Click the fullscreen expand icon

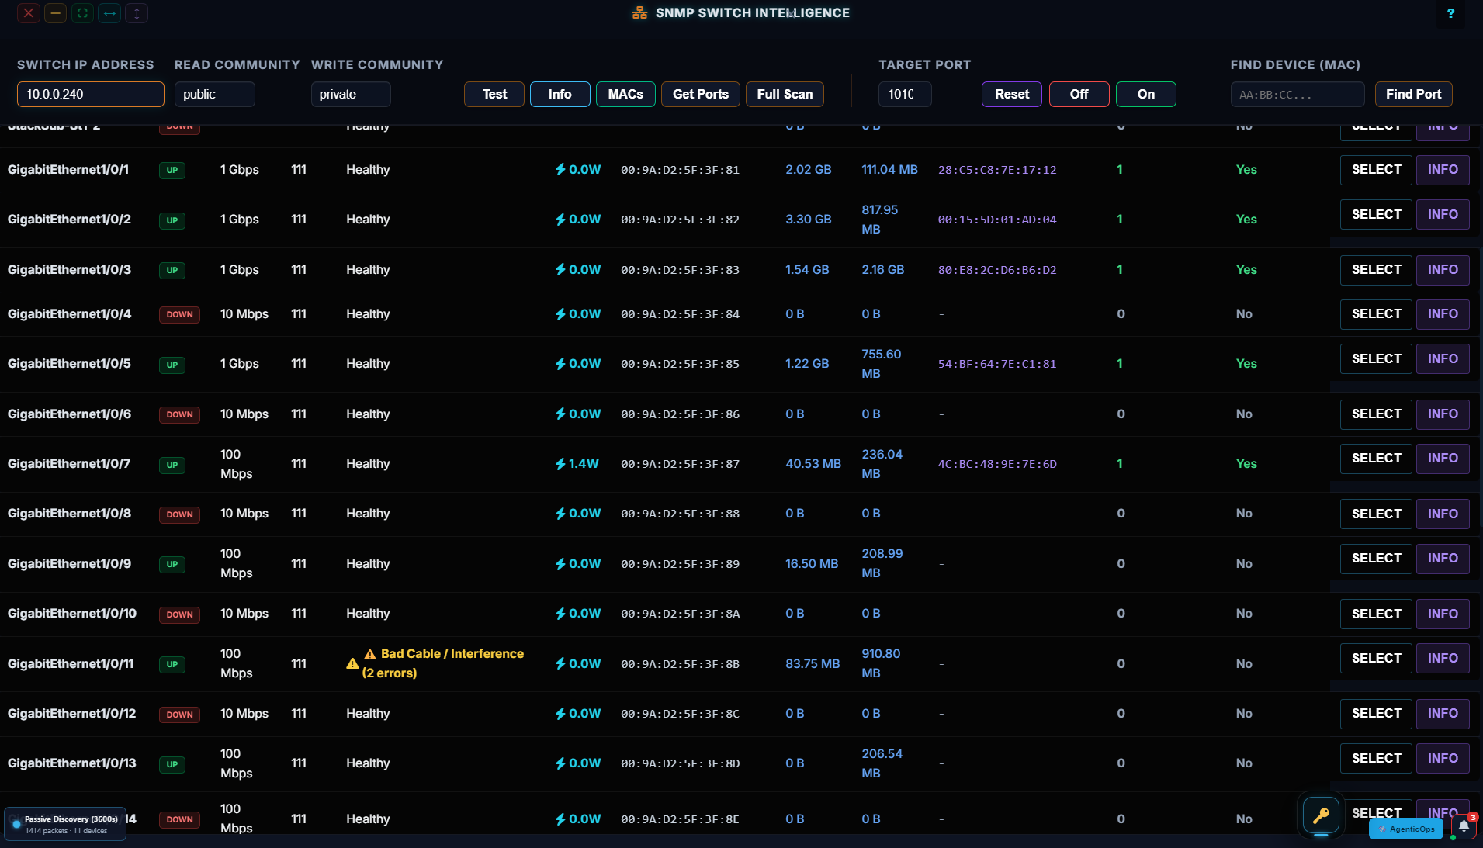point(82,13)
